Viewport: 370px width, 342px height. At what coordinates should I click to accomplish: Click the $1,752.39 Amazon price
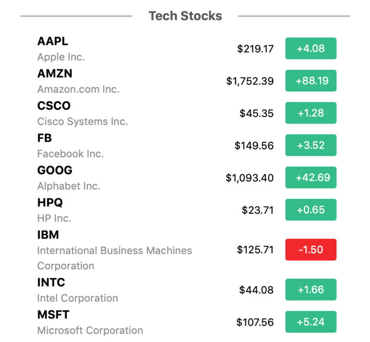click(250, 81)
